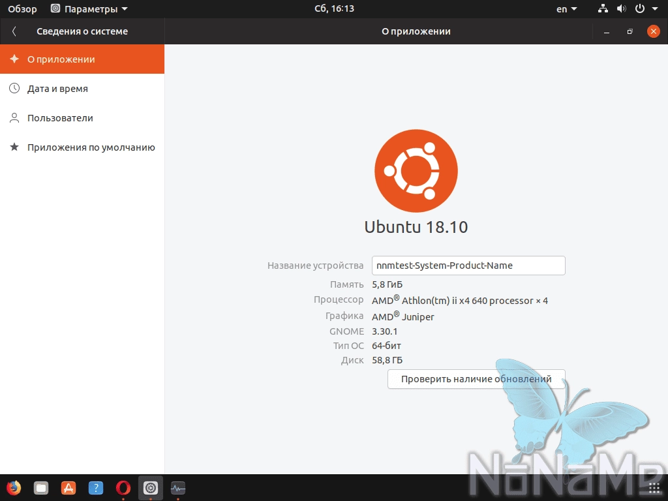668x501 pixels.
Task: Click the memory value 5,8 ГиБ
Action: [387, 284]
